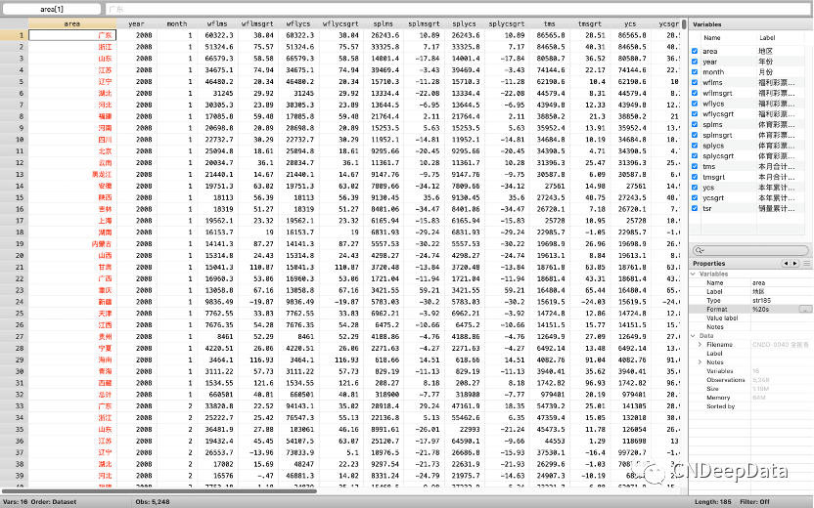Toggle the splms variable checkbox
Viewport: 814px width, 508px height.
click(695, 124)
